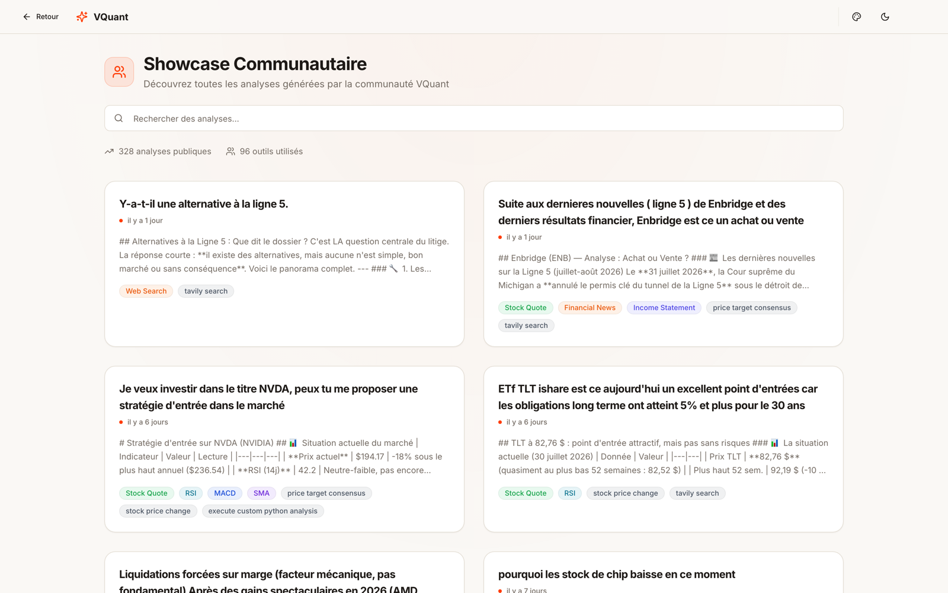Open the color theme palette icon
The image size is (948, 593).
[x=856, y=17]
